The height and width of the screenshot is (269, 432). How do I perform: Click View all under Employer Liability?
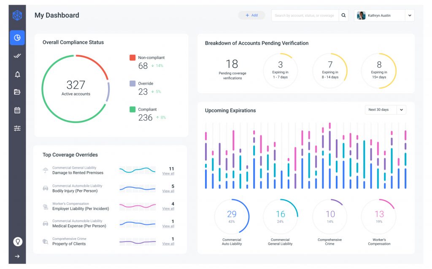[x=168, y=209]
